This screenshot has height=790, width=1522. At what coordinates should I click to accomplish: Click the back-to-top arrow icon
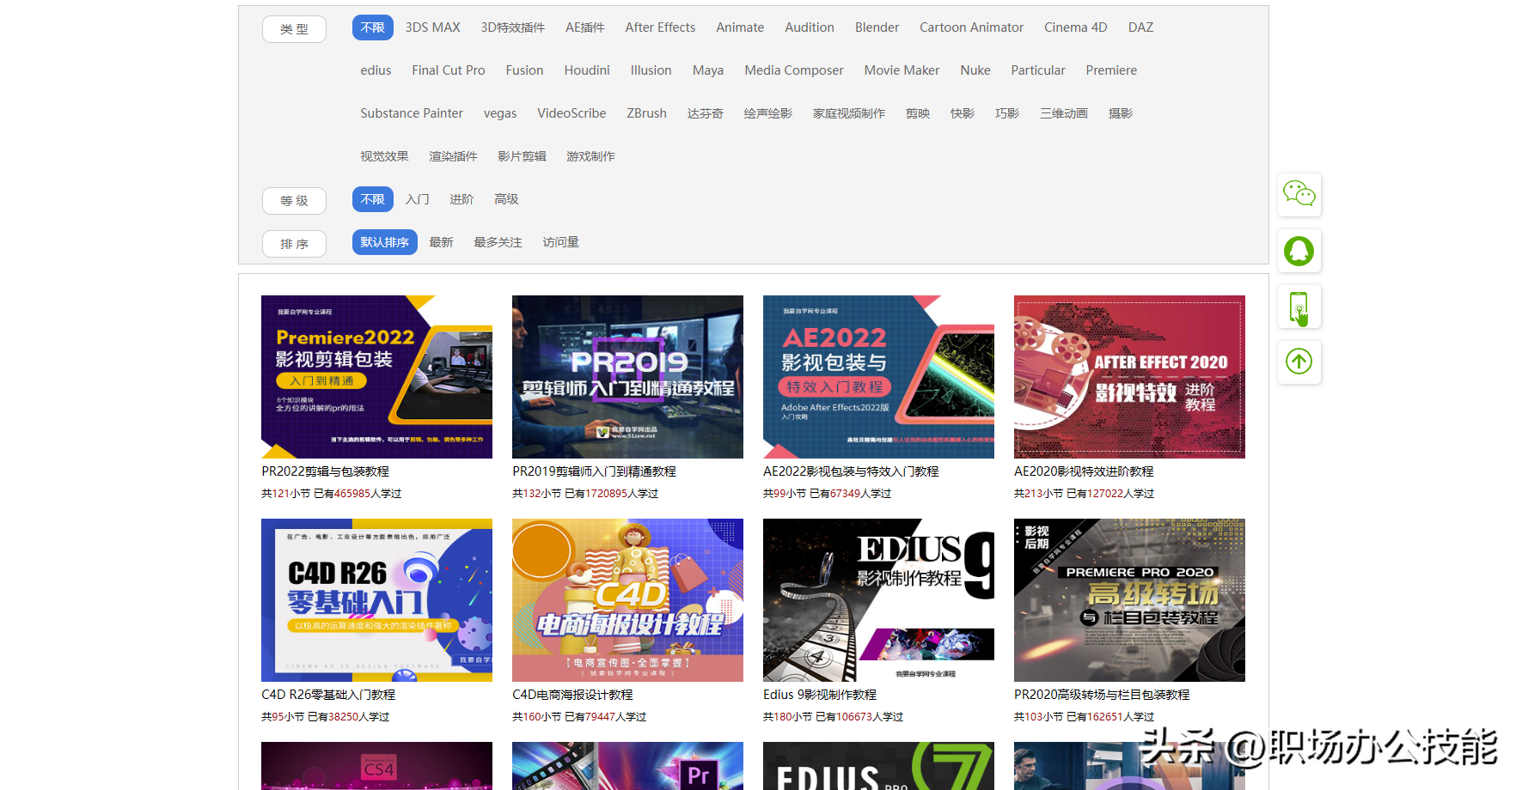coord(1299,362)
